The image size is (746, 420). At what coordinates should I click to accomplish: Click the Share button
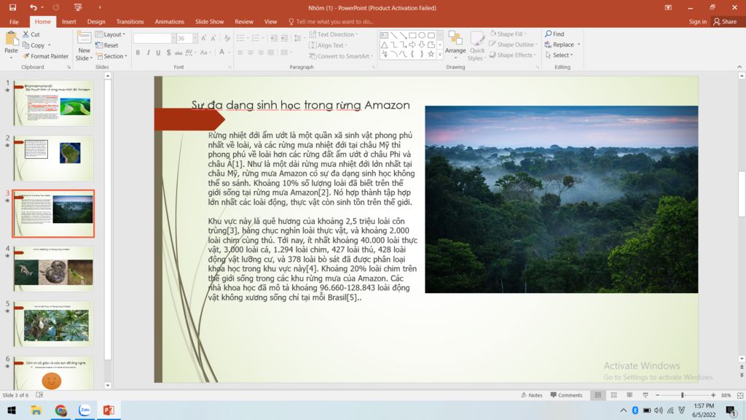[725, 22]
